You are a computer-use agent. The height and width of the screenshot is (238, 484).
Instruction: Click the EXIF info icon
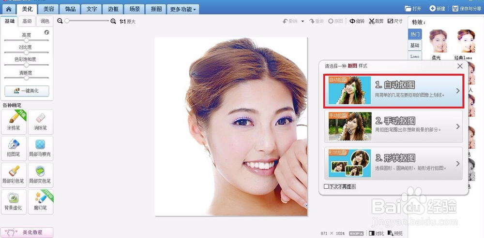[356, 234]
